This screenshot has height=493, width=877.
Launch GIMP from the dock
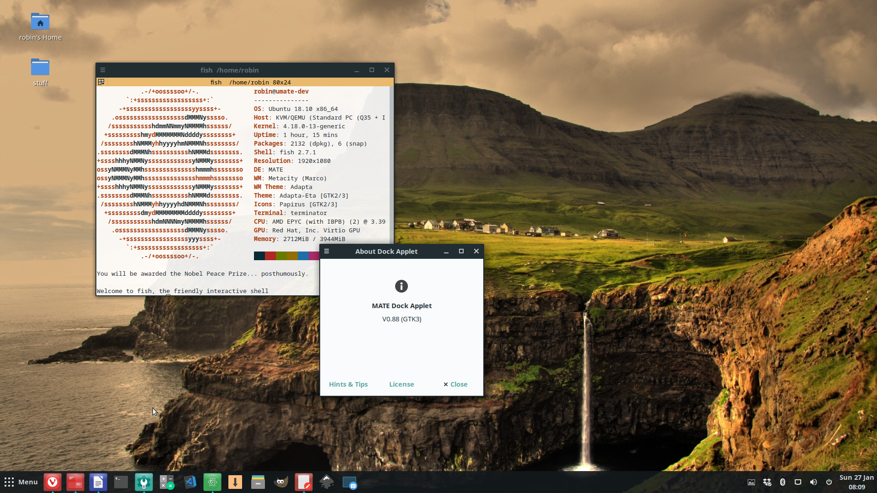281,482
